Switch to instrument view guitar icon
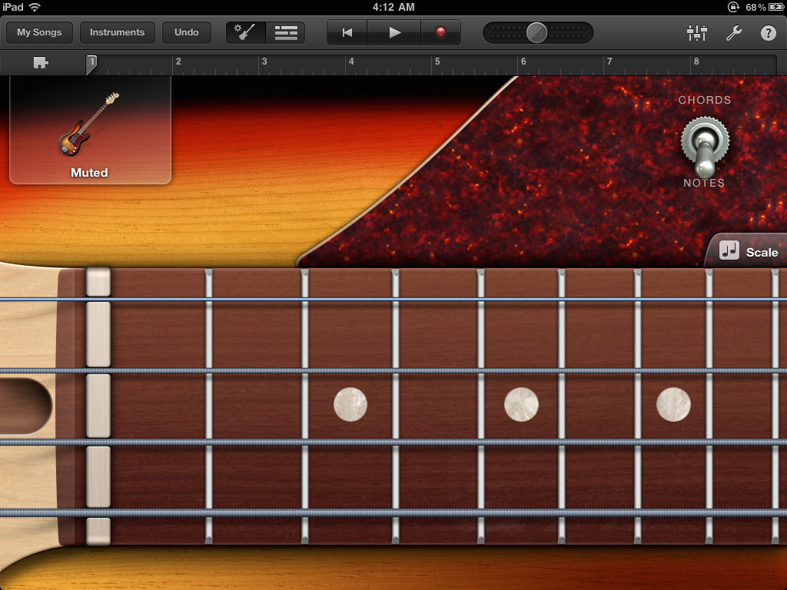Viewport: 787px width, 590px height. [245, 32]
